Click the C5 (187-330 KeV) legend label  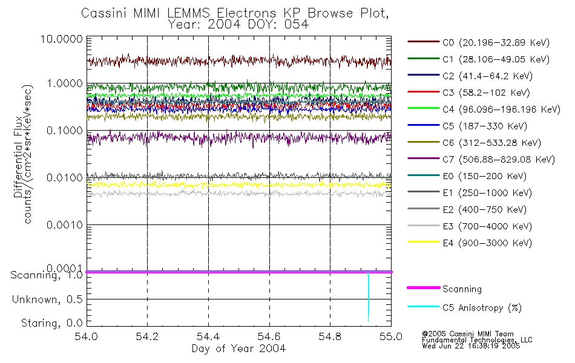[x=485, y=126]
